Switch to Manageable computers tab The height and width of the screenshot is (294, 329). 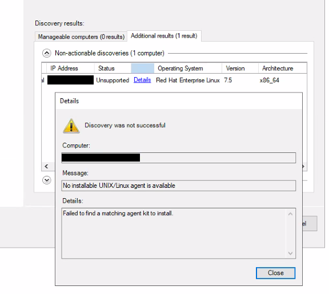[x=81, y=37]
